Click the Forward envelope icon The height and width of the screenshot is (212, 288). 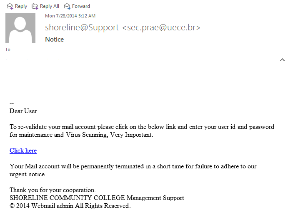coord(67,6)
